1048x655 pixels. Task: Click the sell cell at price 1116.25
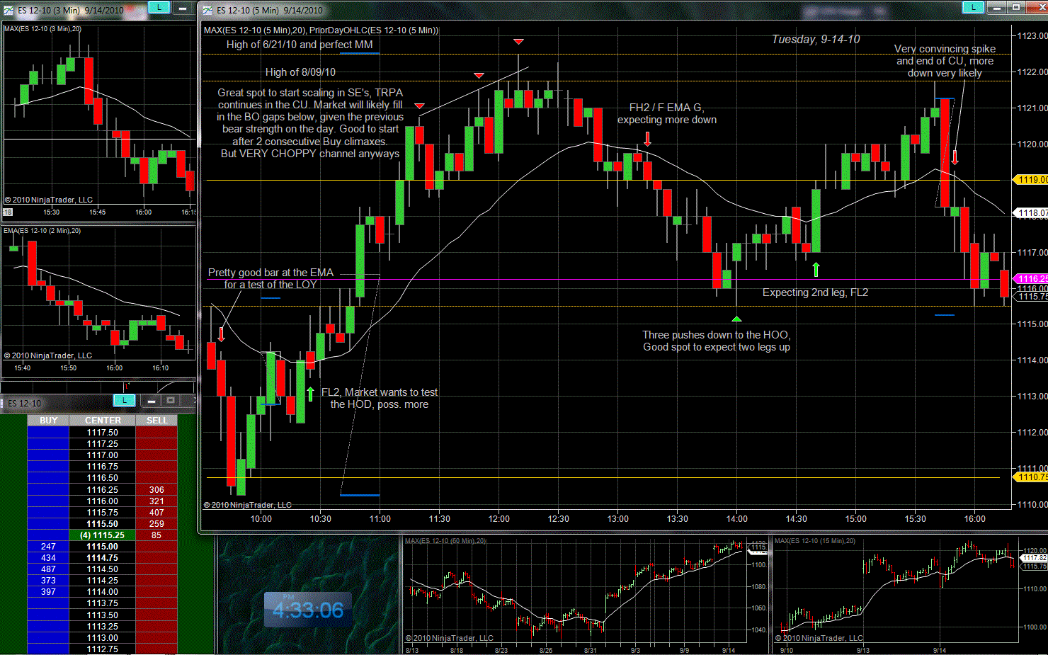click(156, 490)
